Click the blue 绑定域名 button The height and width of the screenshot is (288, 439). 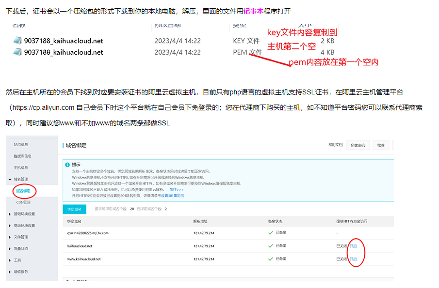[75, 209]
